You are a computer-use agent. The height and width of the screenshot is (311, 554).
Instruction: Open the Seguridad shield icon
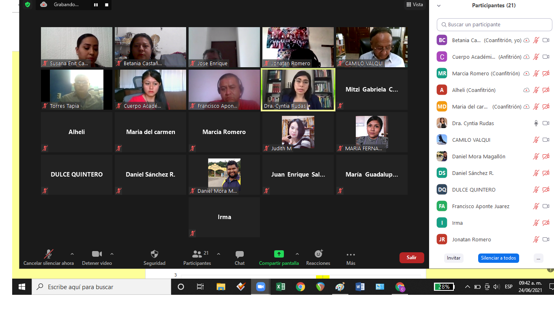155,254
